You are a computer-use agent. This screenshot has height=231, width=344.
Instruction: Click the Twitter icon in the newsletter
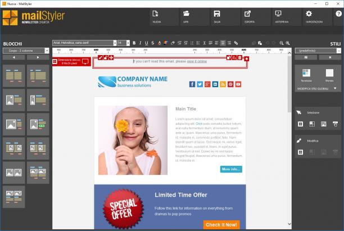tap(200, 84)
